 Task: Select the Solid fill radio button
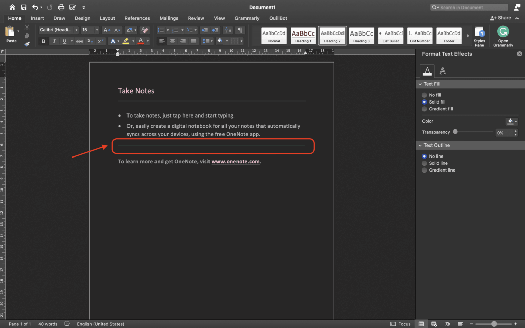tap(424, 102)
